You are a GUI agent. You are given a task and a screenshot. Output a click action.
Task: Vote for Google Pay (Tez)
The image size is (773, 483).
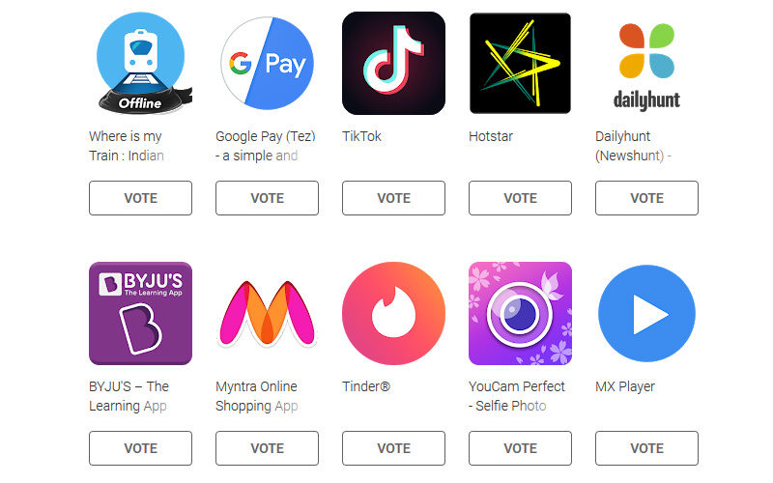point(268,198)
